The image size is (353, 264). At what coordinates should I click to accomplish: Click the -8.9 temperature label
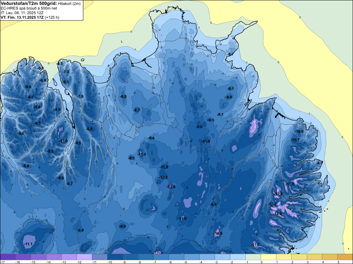pos(58,110)
